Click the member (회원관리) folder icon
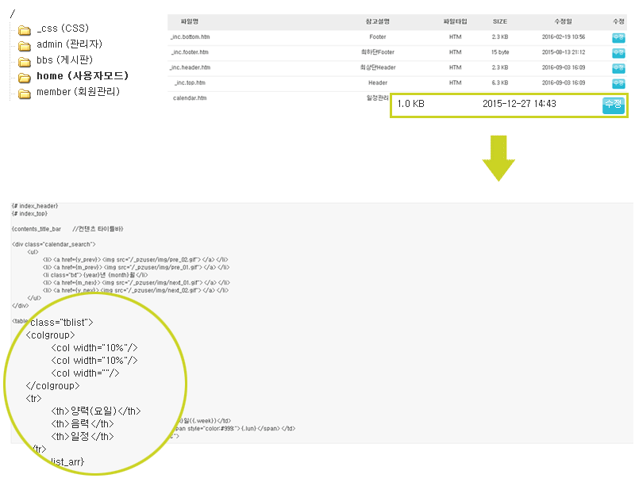635x482 pixels. pos(24,93)
